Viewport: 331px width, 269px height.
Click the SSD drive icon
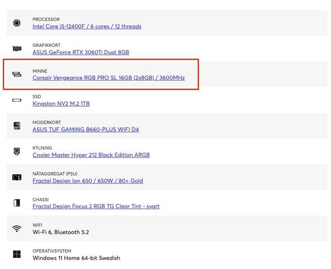(17, 100)
